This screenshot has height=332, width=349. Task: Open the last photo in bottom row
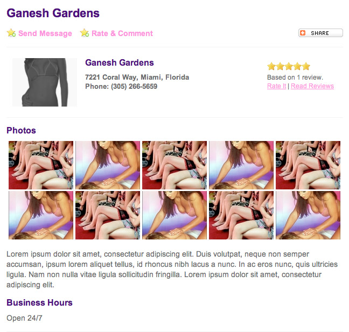click(308, 215)
